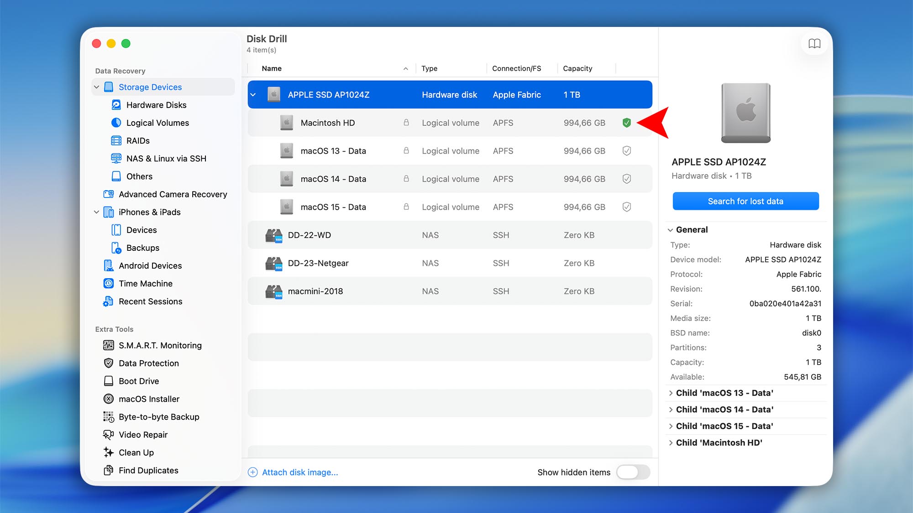This screenshot has height=513, width=913.
Task: Click the Byte-to-byte Backup icon
Action: coord(109,417)
